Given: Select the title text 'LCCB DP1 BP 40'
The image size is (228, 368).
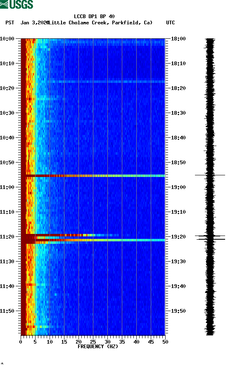Looking at the screenshot, I should pyautogui.click(x=94, y=17).
